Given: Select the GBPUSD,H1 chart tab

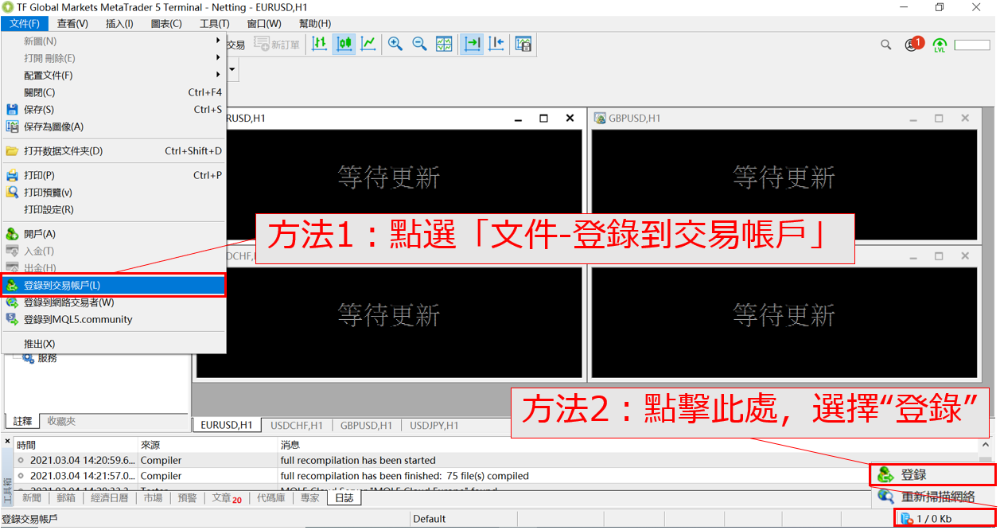Looking at the screenshot, I should coord(366,425).
